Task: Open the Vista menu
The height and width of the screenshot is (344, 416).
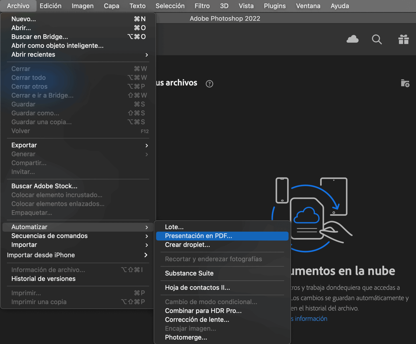Action: (246, 6)
